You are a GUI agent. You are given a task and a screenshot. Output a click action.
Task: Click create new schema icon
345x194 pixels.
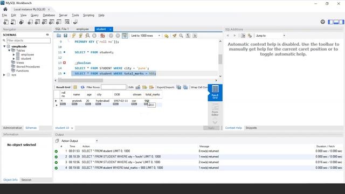(x=30, y=22)
